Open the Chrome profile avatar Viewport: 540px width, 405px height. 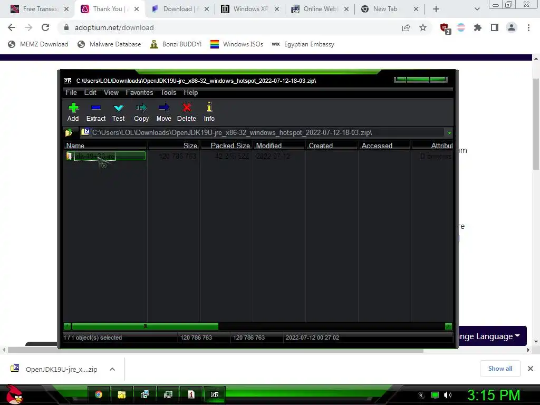tap(512, 27)
